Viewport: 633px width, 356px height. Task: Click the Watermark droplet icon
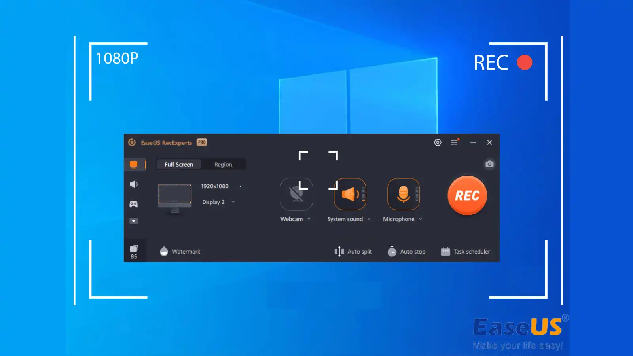(164, 252)
